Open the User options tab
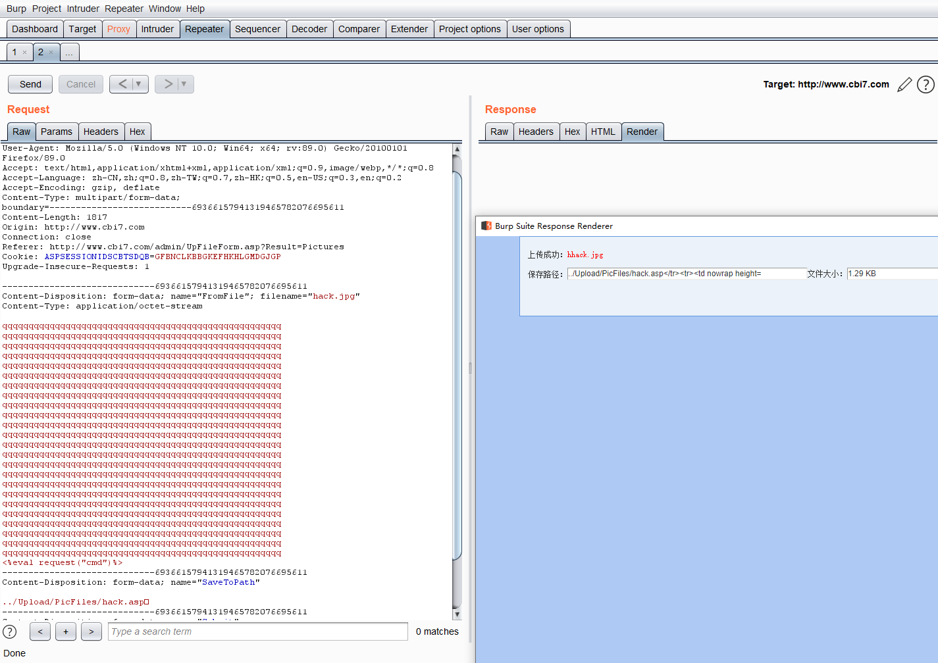The height and width of the screenshot is (663, 938). click(538, 29)
